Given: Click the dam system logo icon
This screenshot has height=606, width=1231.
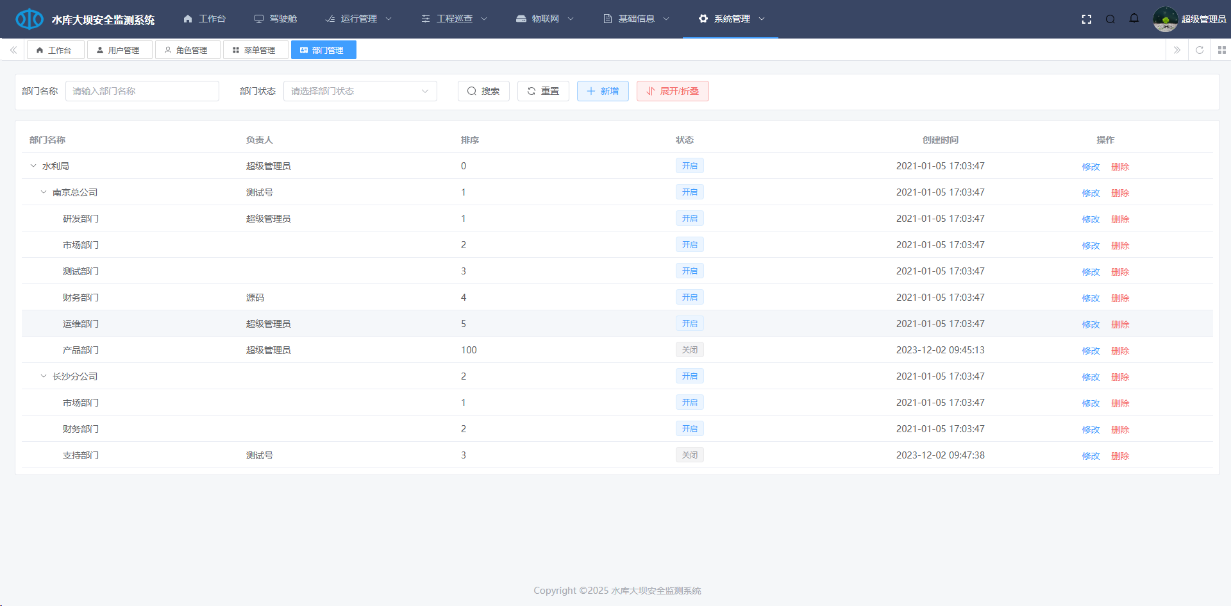Looking at the screenshot, I should tap(29, 19).
